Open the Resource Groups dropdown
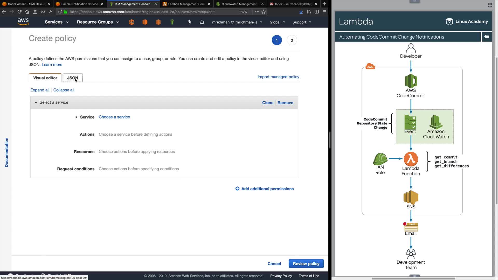Screen dimensions: 498x280 pyautogui.click(x=98, y=22)
